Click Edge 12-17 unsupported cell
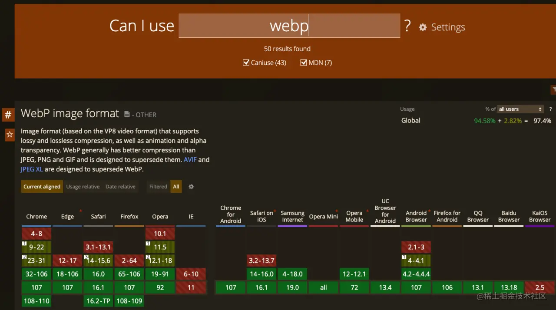Screen dimensions: 556x310 [x=67, y=261]
